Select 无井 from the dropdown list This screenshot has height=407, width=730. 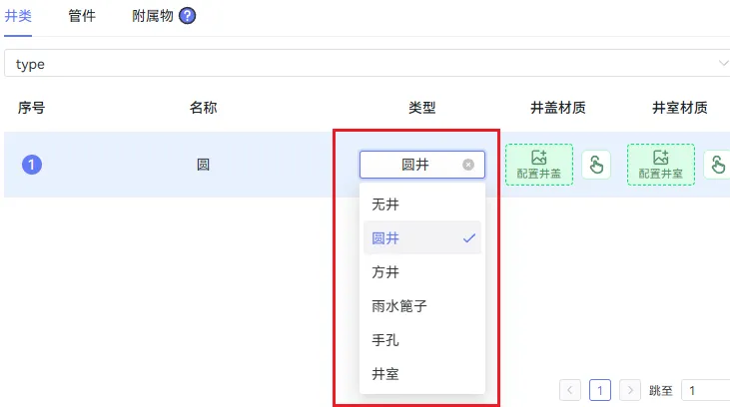pyautogui.click(x=422, y=204)
